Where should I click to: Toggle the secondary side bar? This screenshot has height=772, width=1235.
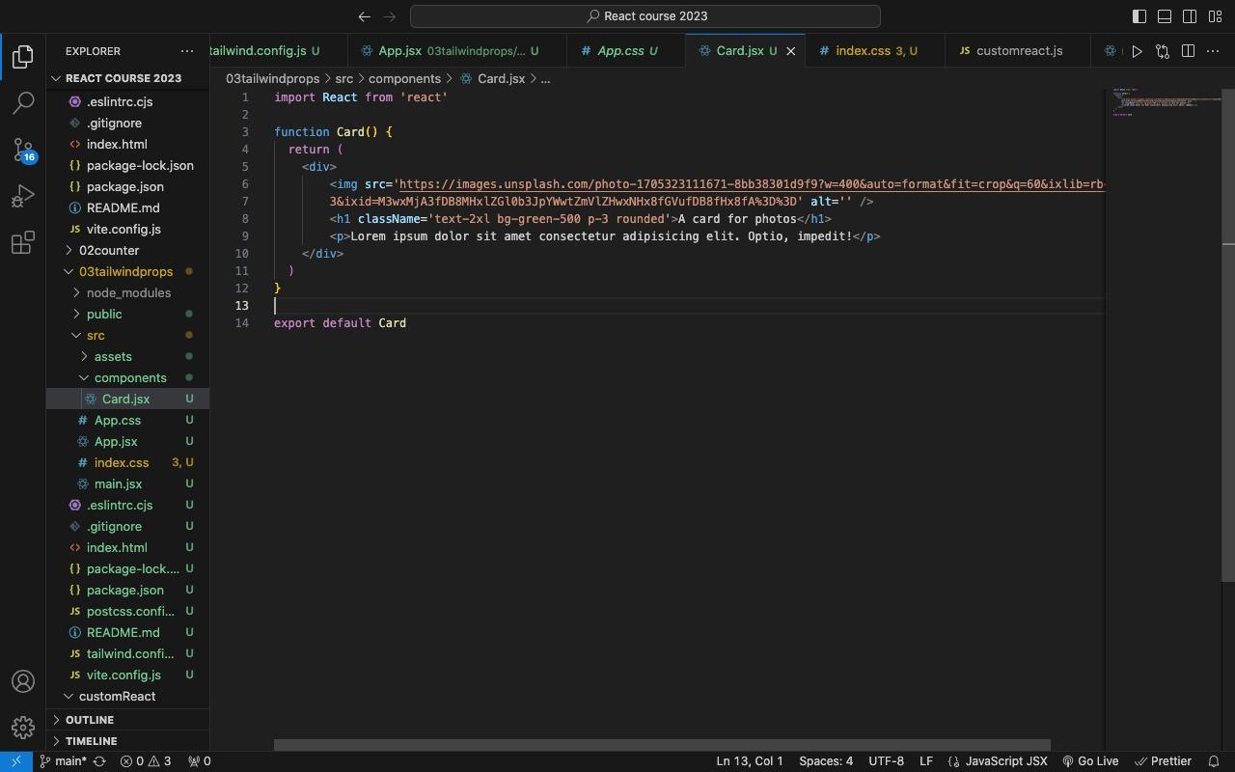pos(1190,16)
